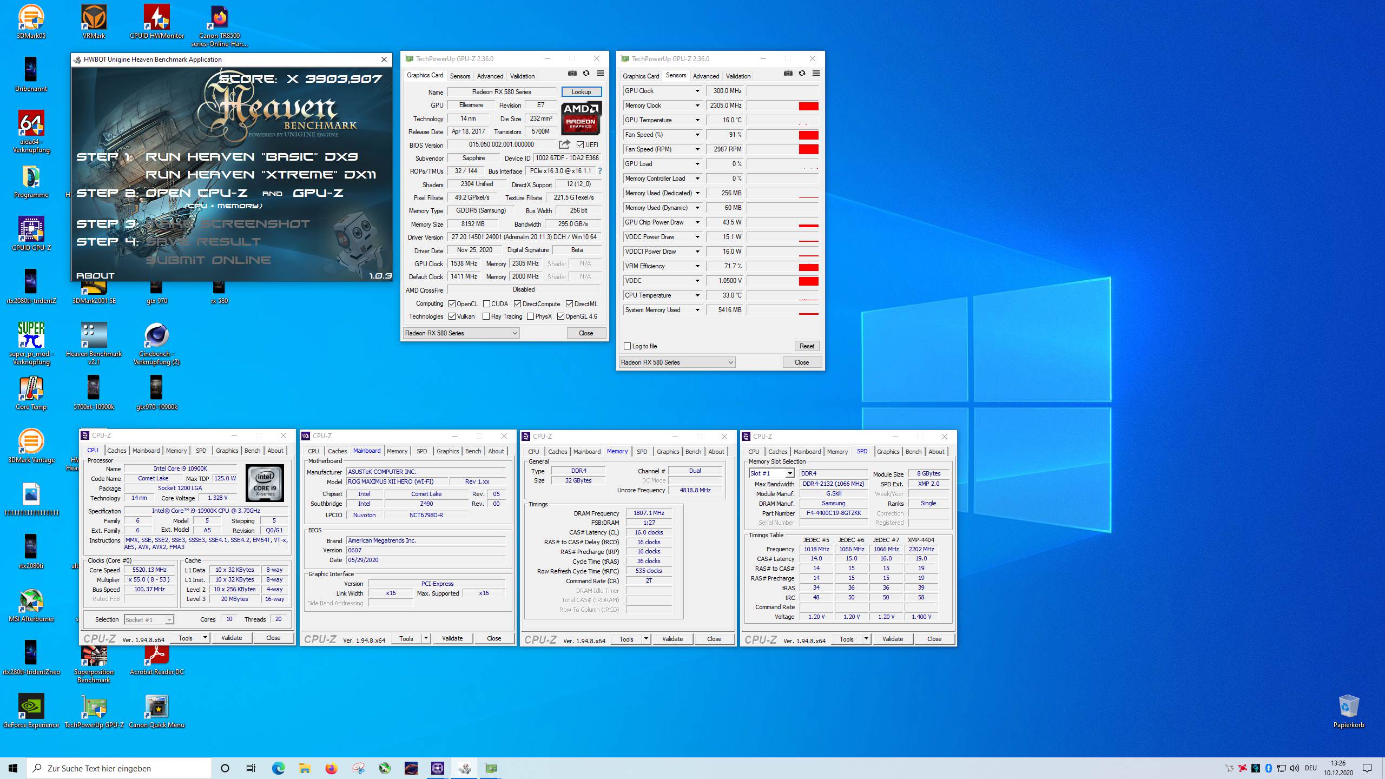Viewport: 1385px width, 779px height.
Task: Open About tab in CPU-Z SPD window
Action: [x=936, y=452]
